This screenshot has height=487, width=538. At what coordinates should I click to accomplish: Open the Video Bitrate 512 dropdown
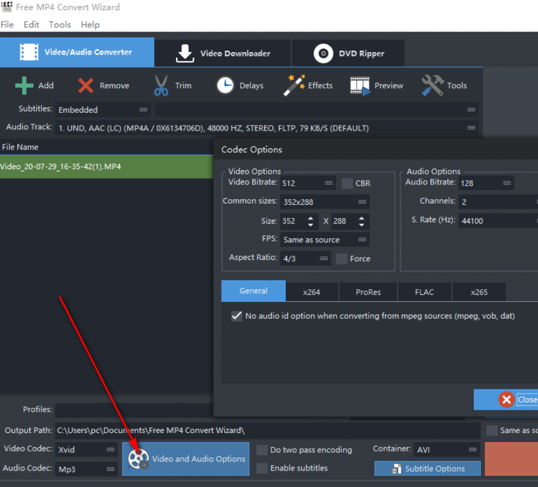click(307, 183)
